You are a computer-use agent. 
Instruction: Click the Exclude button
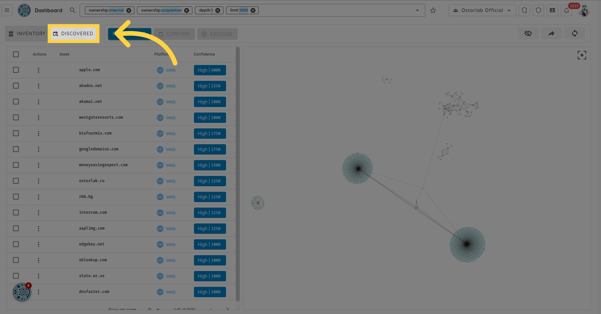[x=217, y=34]
